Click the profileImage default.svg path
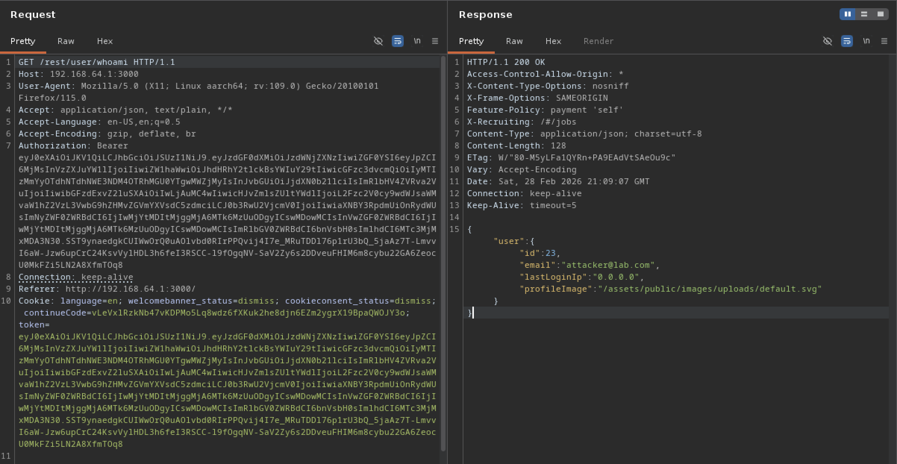 [710, 289]
